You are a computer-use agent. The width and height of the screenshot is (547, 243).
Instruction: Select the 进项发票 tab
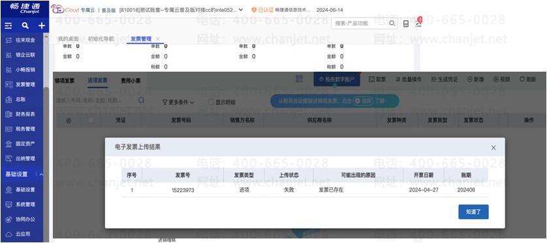click(x=98, y=81)
